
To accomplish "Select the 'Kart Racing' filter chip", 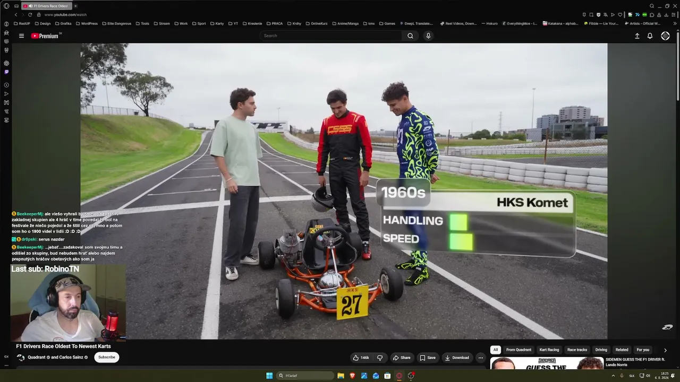I will (x=549, y=350).
